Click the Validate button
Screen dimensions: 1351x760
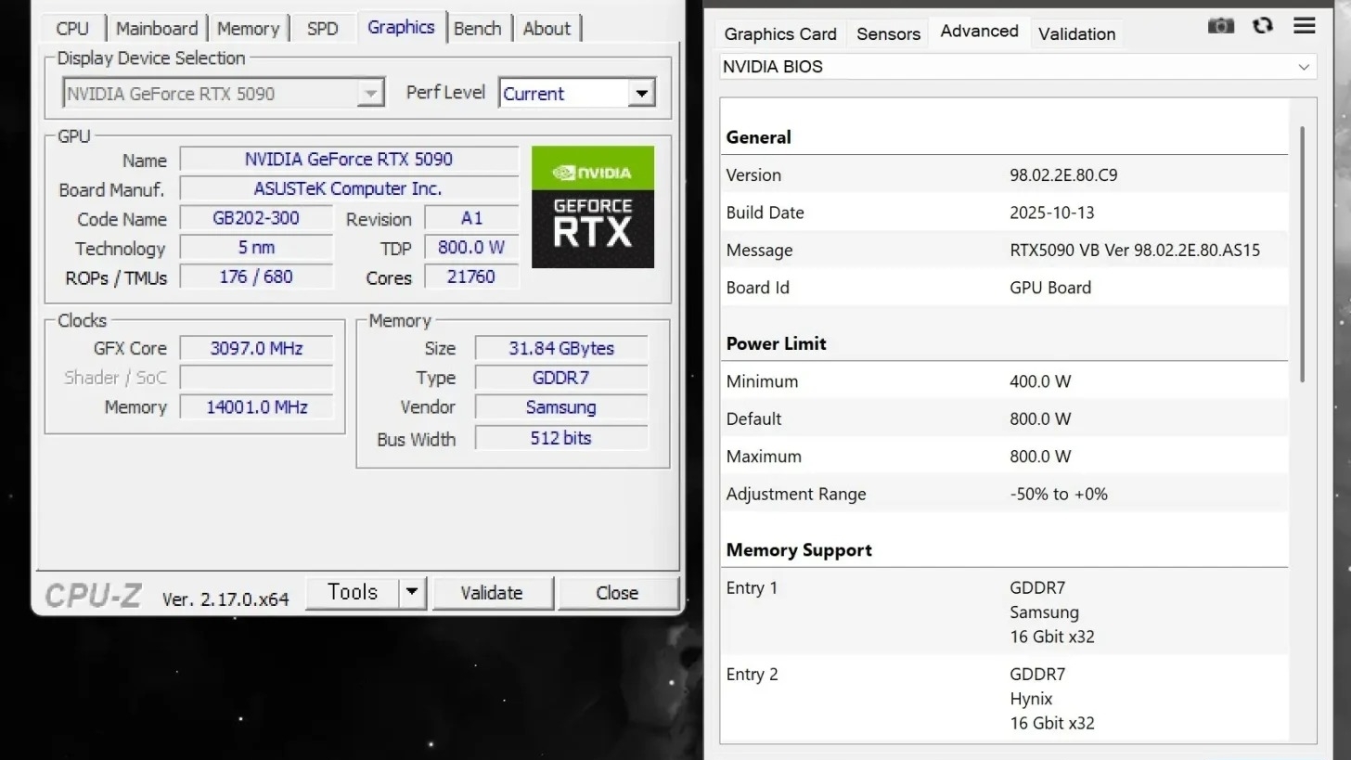[492, 593]
